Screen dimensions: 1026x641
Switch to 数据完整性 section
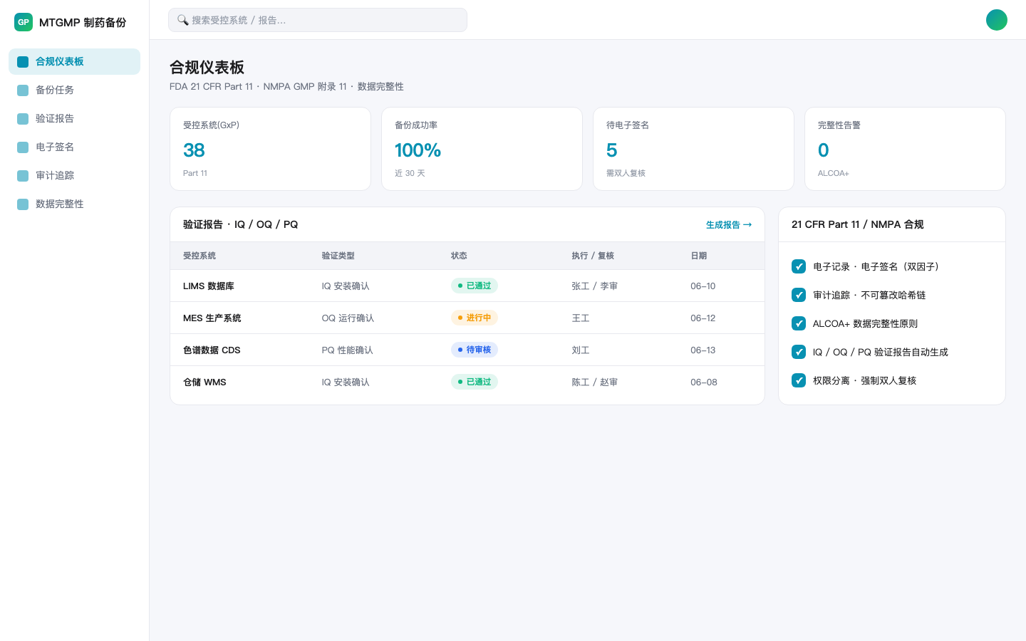[x=74, y=204]
